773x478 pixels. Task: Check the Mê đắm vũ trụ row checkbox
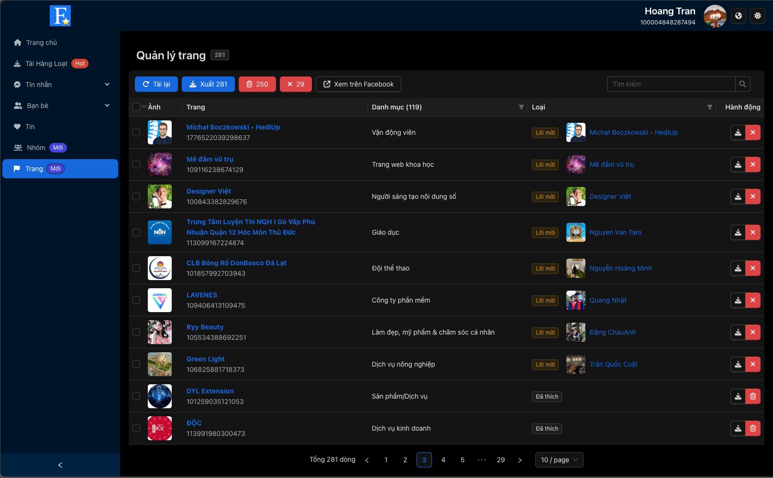(x=136, y=164)
